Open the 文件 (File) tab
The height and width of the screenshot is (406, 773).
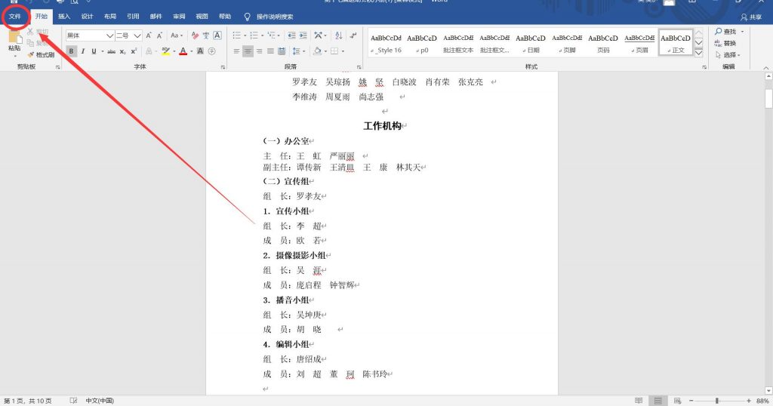pos(15,17)
